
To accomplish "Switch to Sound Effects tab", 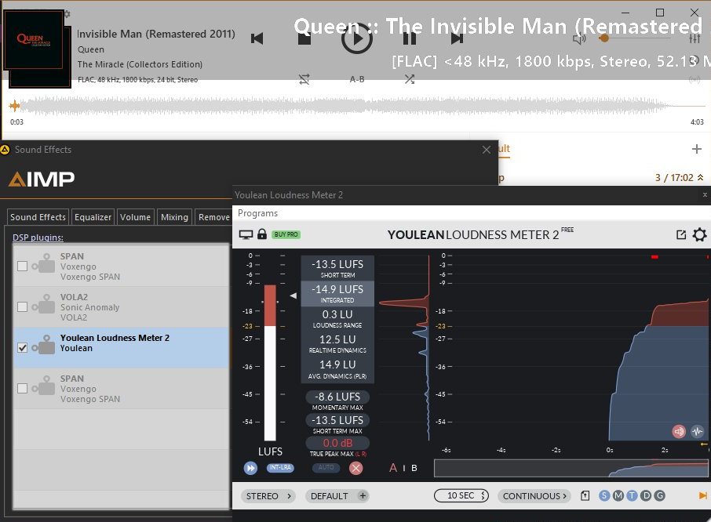I will pos(38,217).
